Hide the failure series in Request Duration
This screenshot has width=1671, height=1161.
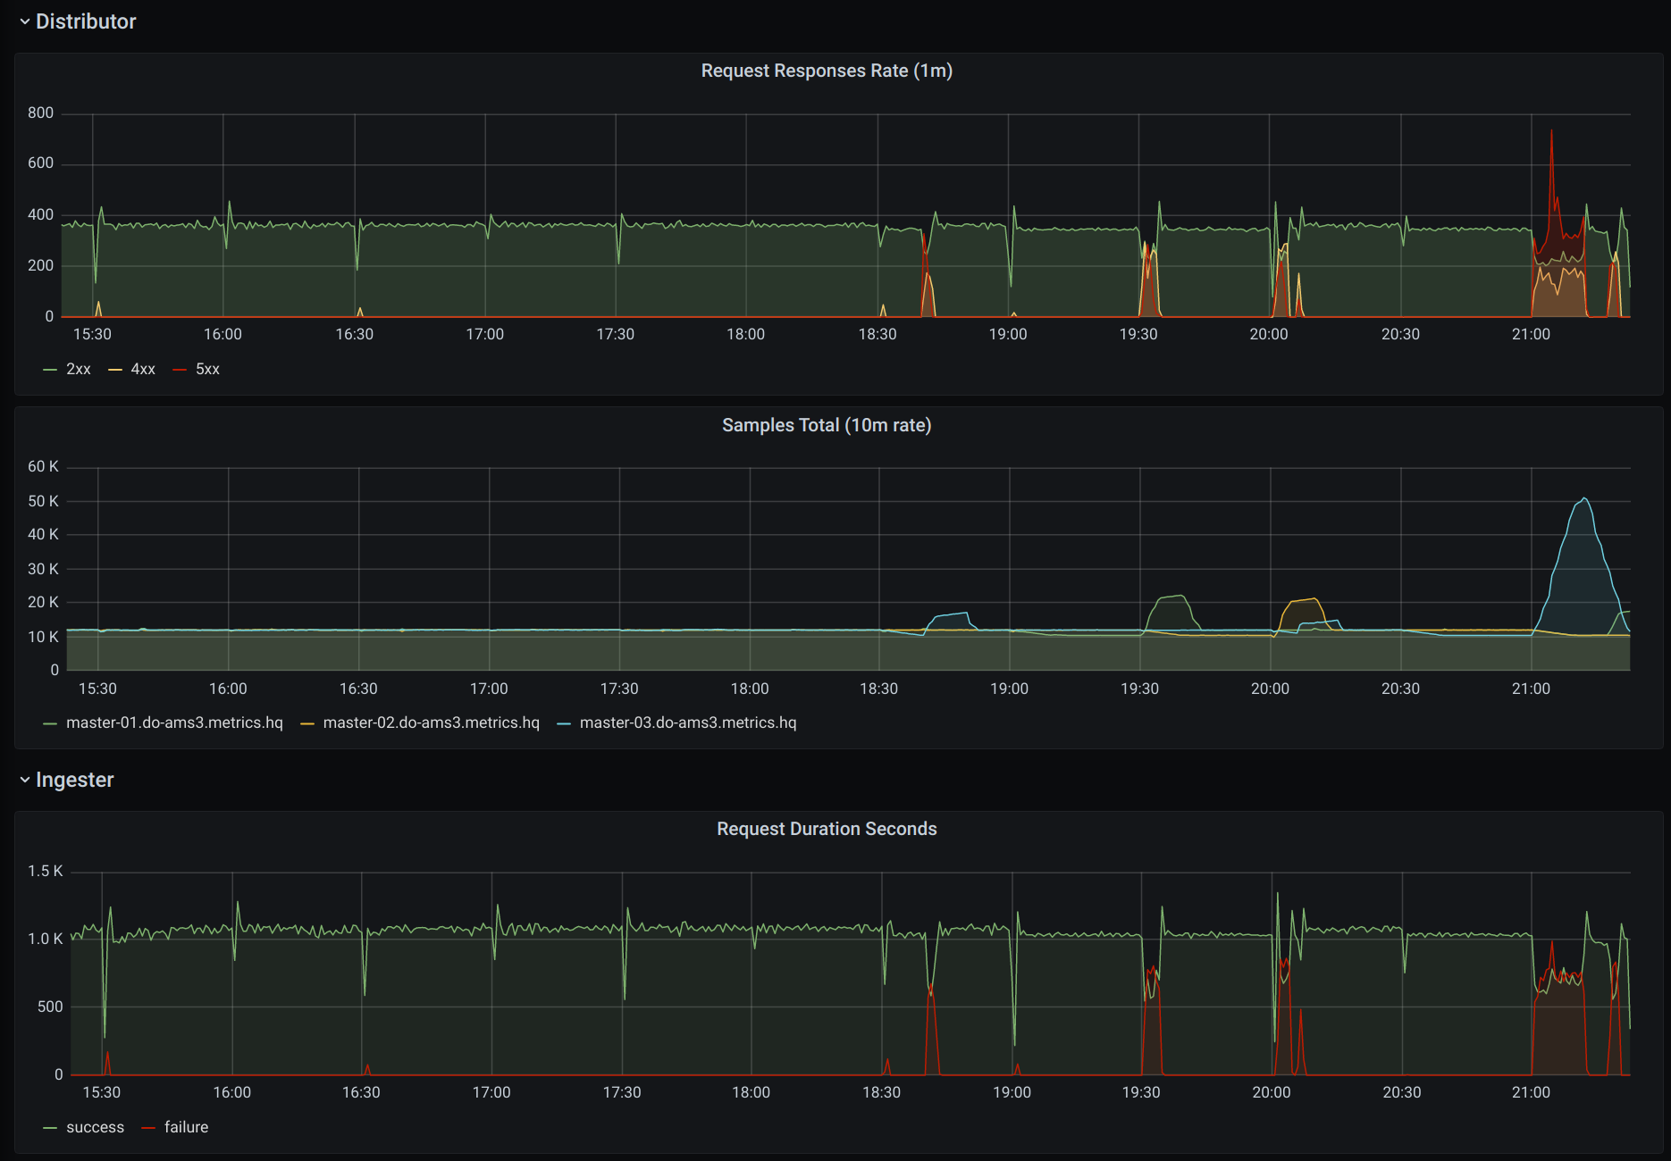(186, 1127)
